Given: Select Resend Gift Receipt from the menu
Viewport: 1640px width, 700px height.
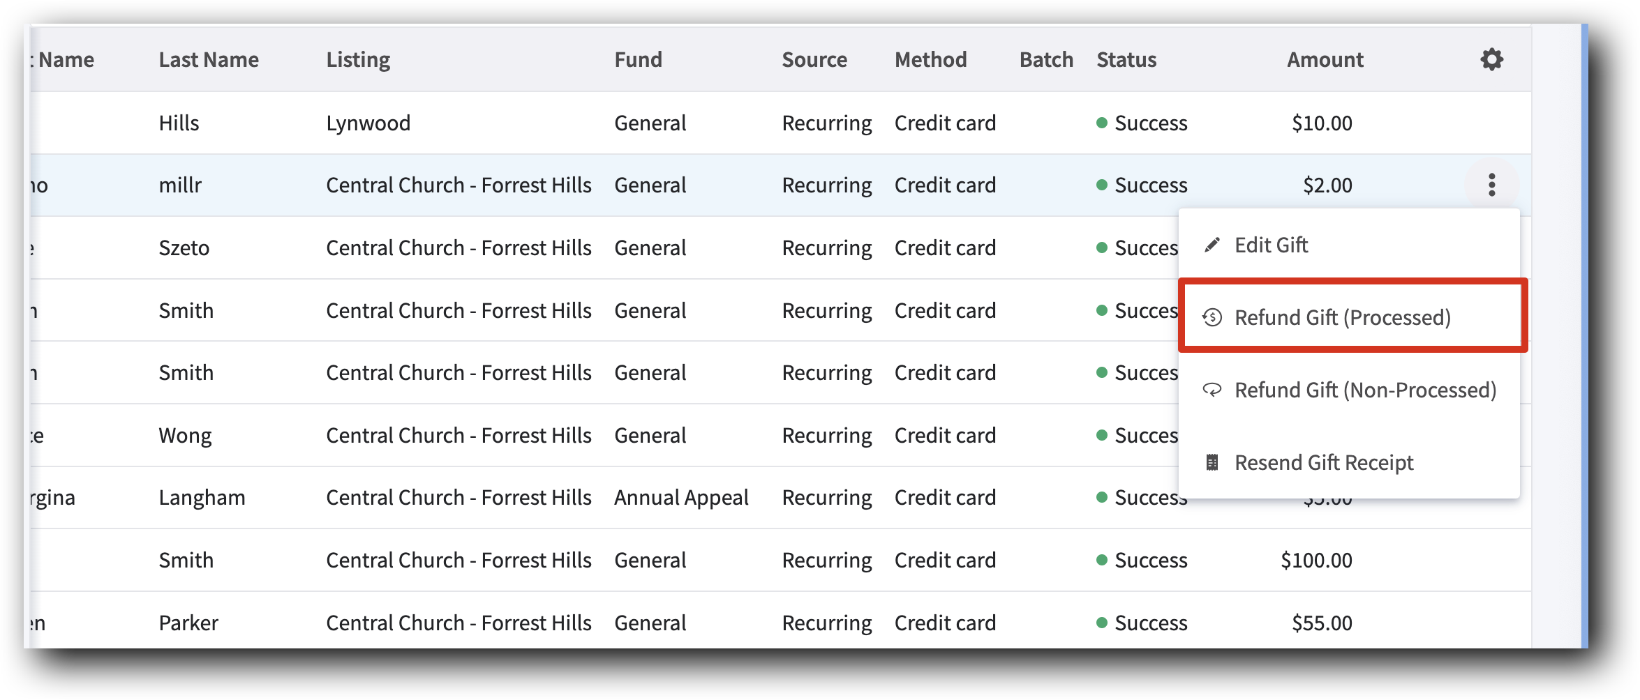Looking at the screenshot, I should [x=1324, y=462].
